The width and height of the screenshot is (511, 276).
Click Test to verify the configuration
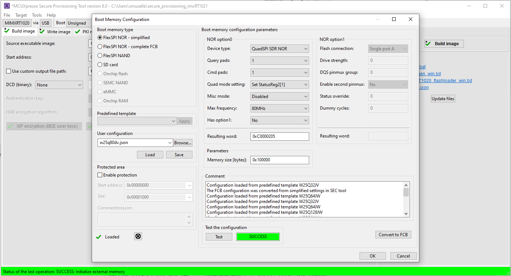(219, 237)
